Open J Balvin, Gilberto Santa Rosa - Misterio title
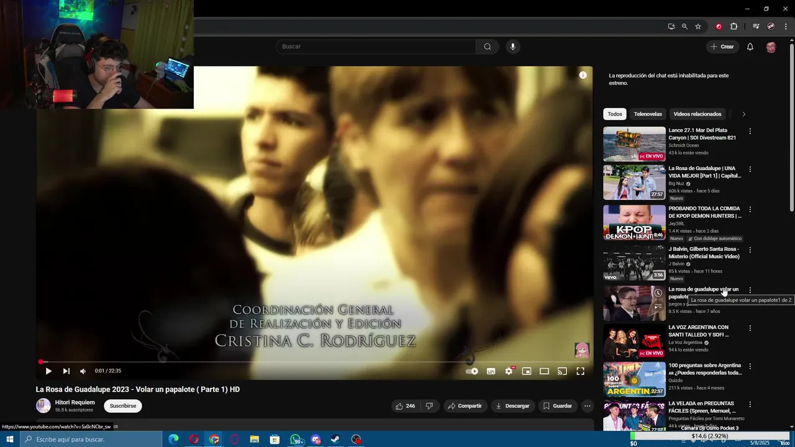The height and width of the screenshot is (447, 795). click(704, 253)
